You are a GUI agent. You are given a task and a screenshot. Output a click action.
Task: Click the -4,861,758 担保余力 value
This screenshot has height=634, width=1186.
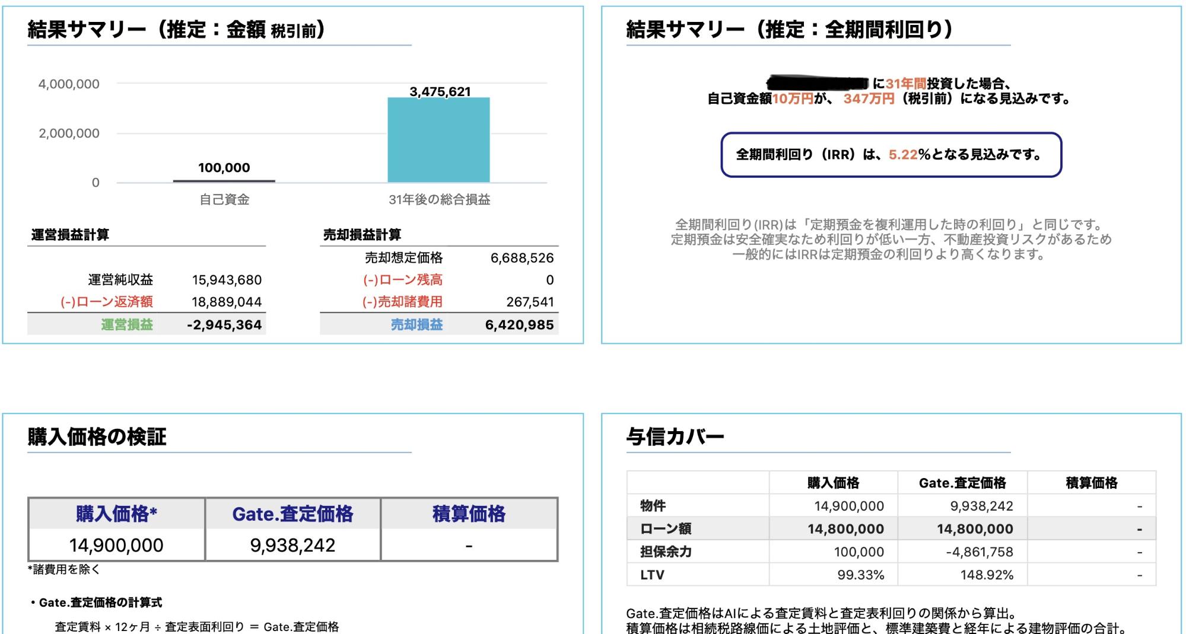coord(979,552)
